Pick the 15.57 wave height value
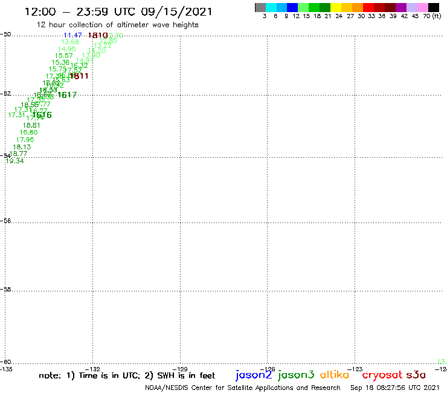Viewport: 447px width, 393px height. pos(63,56)
